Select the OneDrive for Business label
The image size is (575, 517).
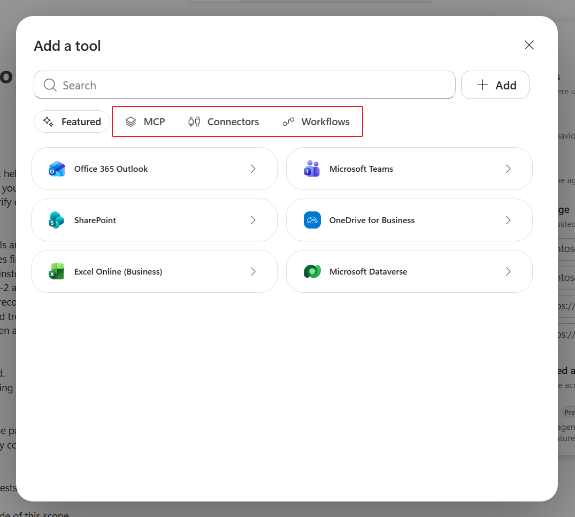click(372, 220)
